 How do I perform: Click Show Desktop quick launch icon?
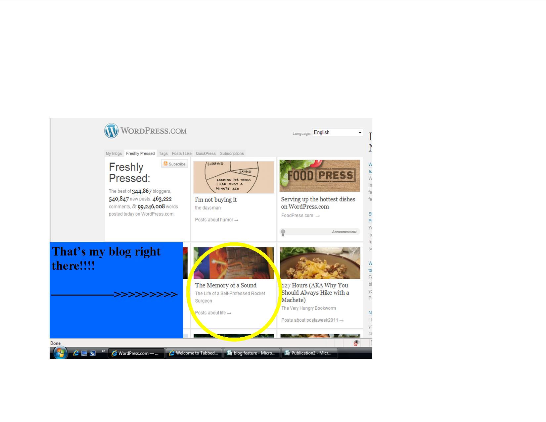click(84, 353)
